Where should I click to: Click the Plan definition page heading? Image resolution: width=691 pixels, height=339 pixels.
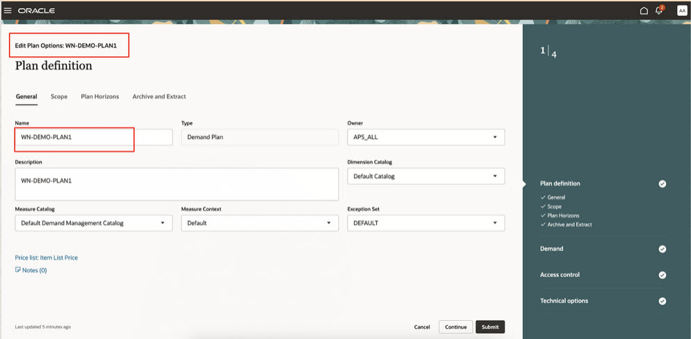(x=54, y=66)
